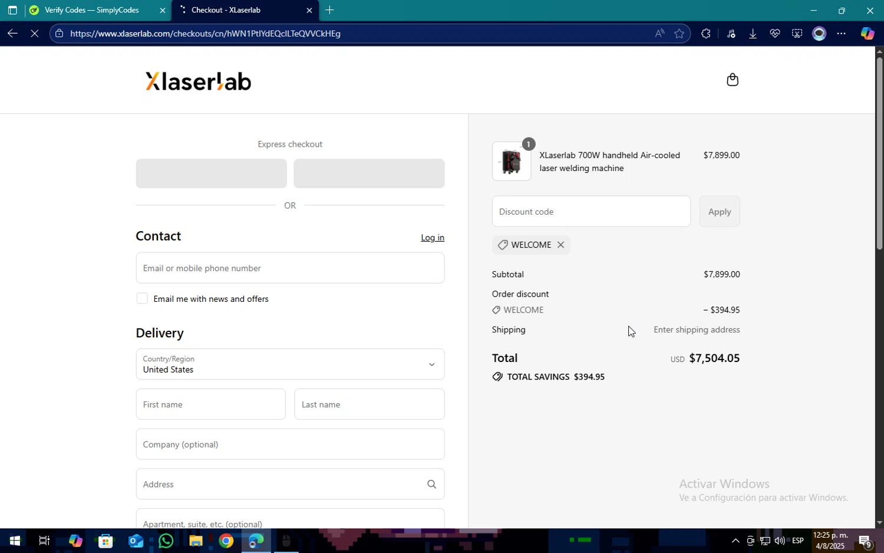
Task: Open browser Extensions puzzle icon
Action: [x=705, y=34]
